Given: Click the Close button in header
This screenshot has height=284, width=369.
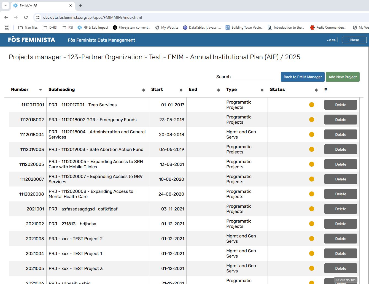Looking at the screenshot, I should [x=354, y=40].
